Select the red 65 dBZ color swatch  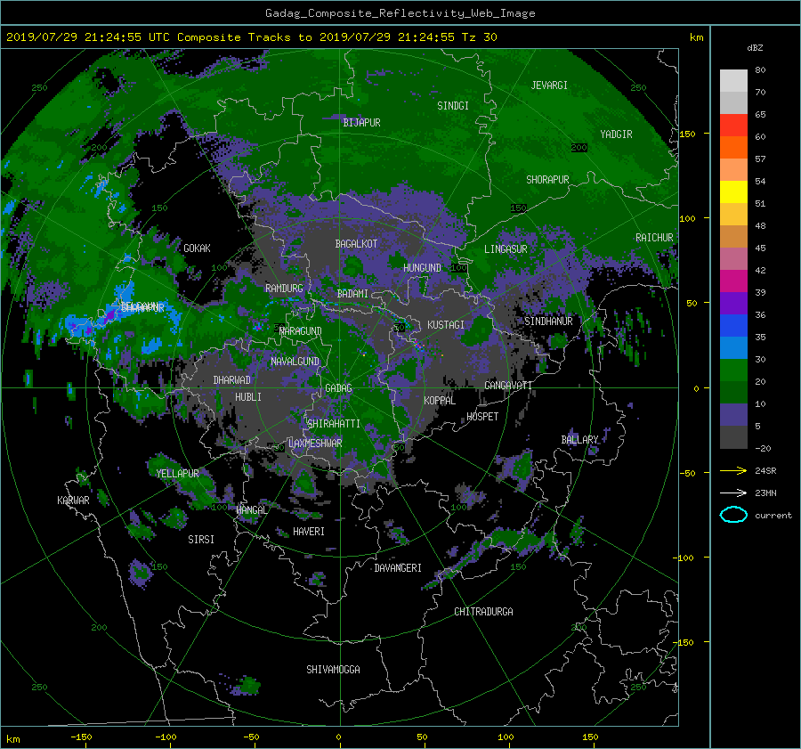click(733, 125)
